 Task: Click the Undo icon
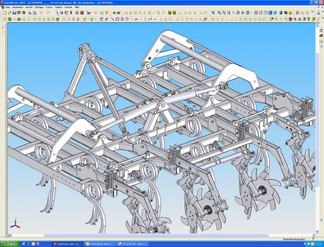pyautogui.click(x=41, y=13)
